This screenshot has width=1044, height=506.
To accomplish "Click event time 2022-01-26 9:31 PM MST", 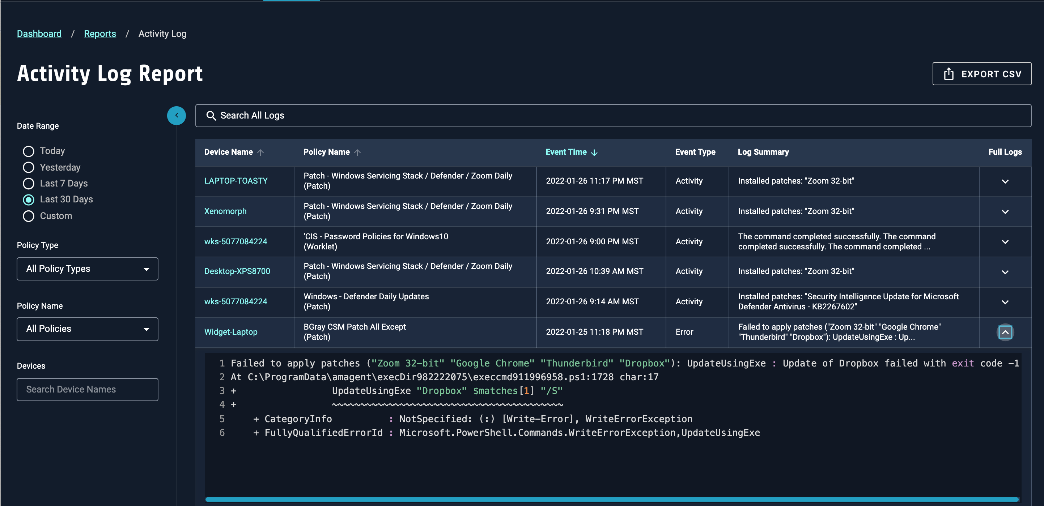I will 592,211.
